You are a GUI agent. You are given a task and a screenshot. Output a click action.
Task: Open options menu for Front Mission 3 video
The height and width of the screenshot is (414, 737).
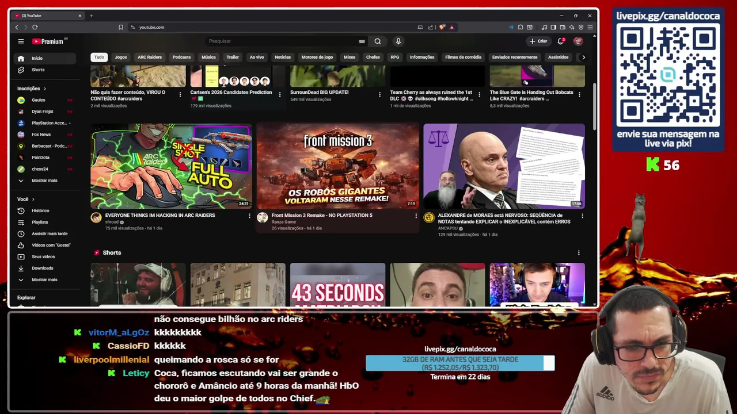pyautogui.click(x=416, y=216)
